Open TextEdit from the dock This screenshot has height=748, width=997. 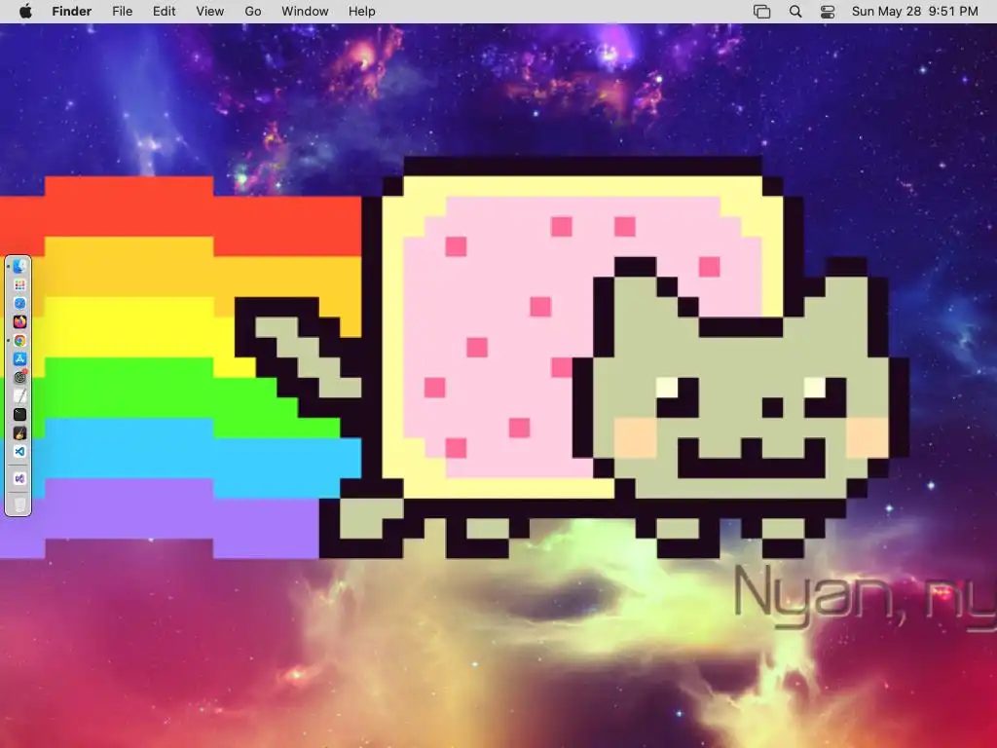19,395
